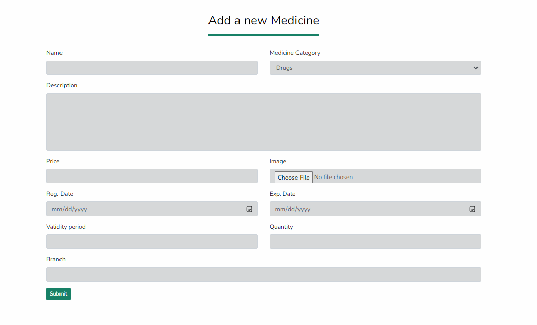Open the Reg. Date calendar picker icon
The width and height of the screenshot is (537, 325).
pos(249,209)
